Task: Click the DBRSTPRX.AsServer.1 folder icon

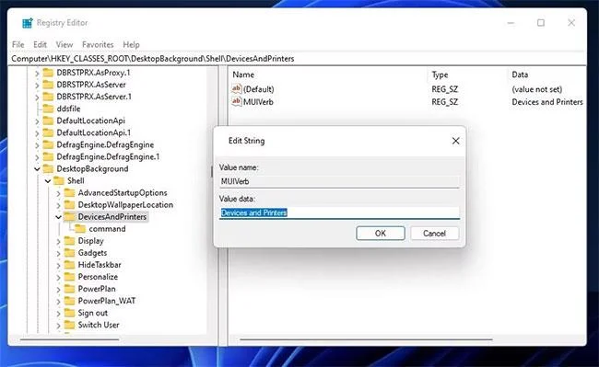Action: (48, 97)
